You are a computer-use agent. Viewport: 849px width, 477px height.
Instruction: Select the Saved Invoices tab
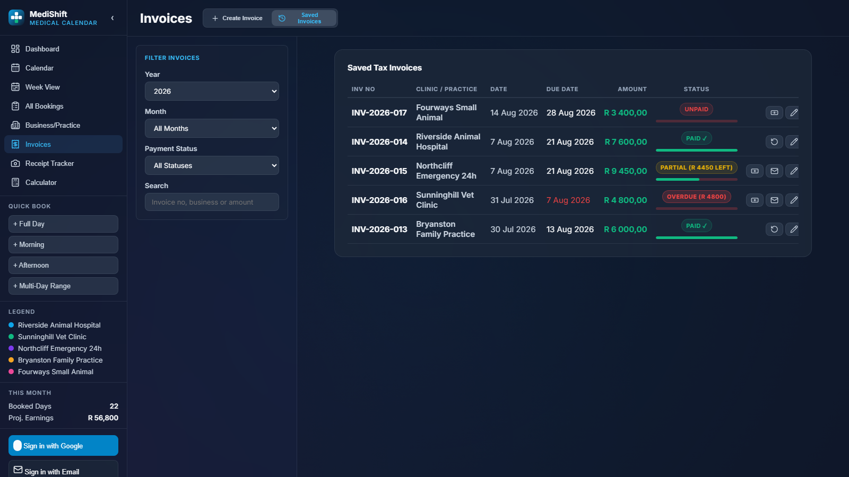304,18
